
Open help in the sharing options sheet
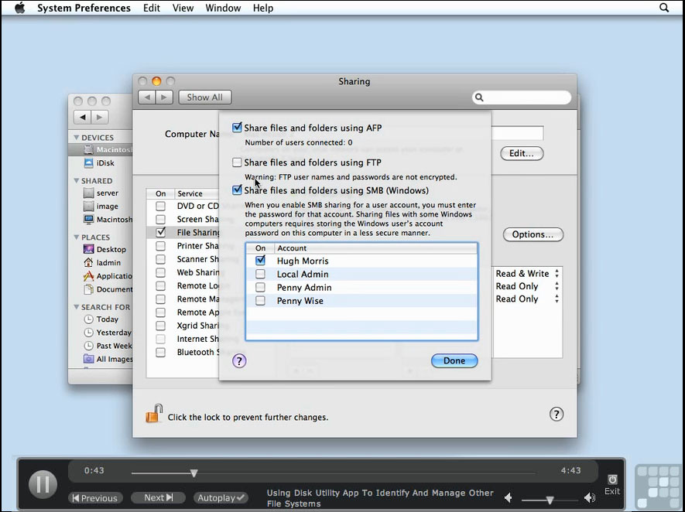(x=239, y=361)
